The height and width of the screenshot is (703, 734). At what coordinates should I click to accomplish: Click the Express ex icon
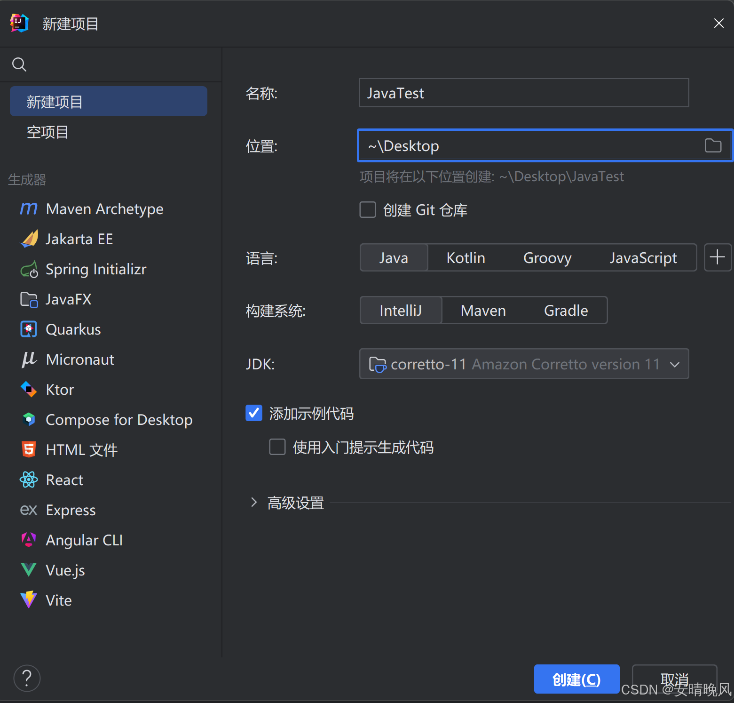(29, 510)
